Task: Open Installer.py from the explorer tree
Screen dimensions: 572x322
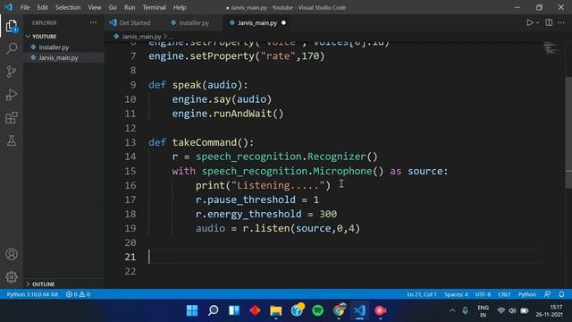Action: (x=54, y=47)
